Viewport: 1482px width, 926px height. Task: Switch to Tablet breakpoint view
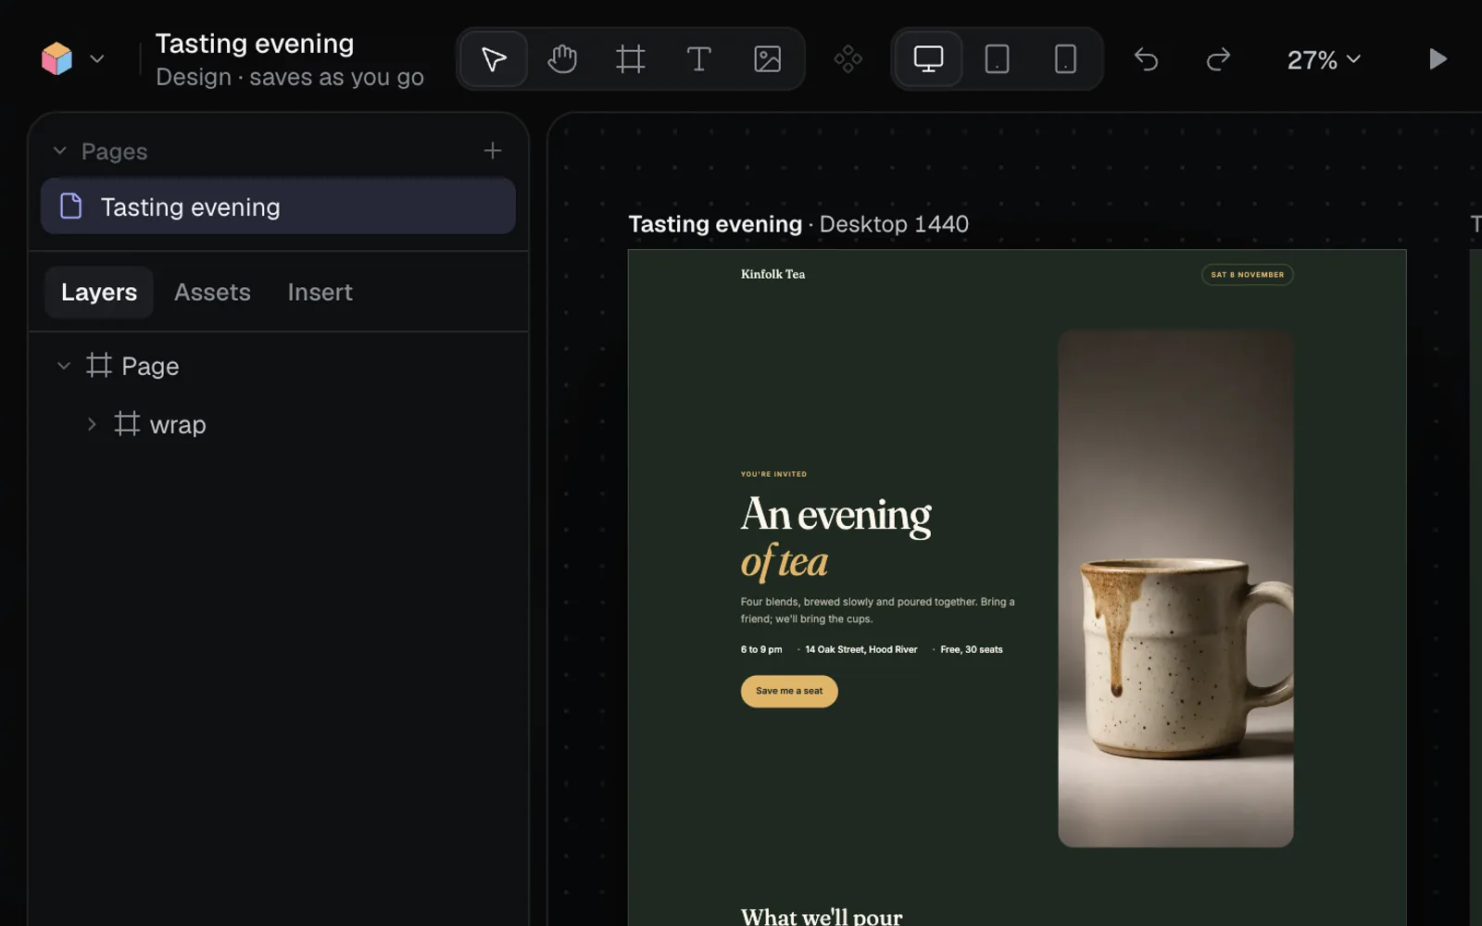[997, 59]
